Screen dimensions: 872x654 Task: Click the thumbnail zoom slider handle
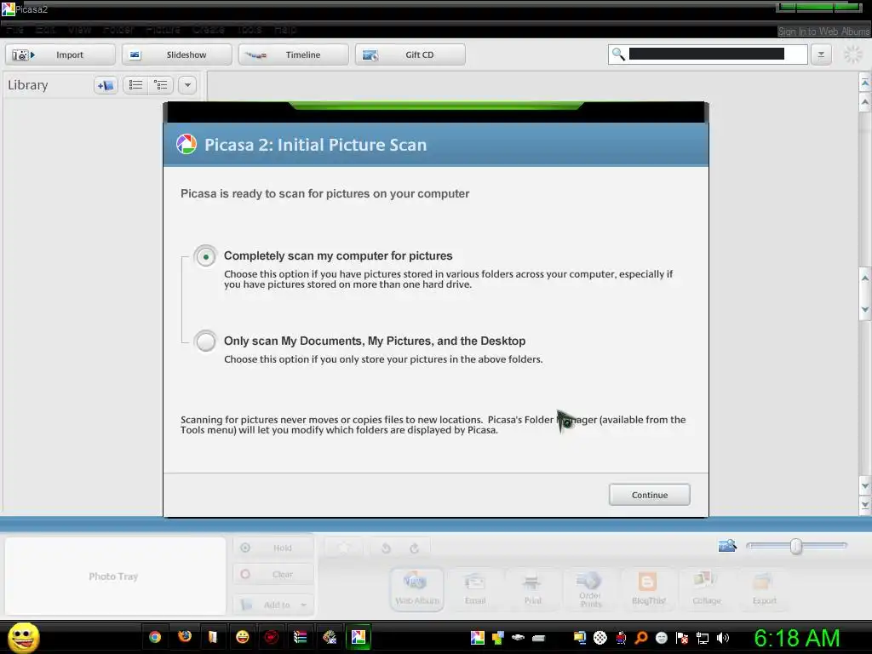coord(796,546)
